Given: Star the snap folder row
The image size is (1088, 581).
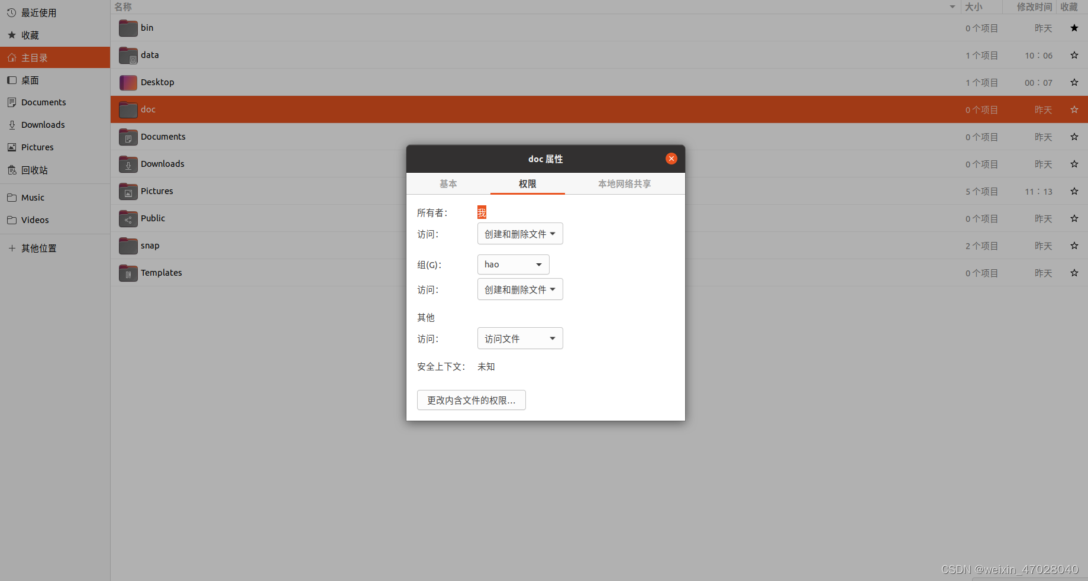Looking at the screenshot, I should pyautogui.click(x=1074, y=246).
